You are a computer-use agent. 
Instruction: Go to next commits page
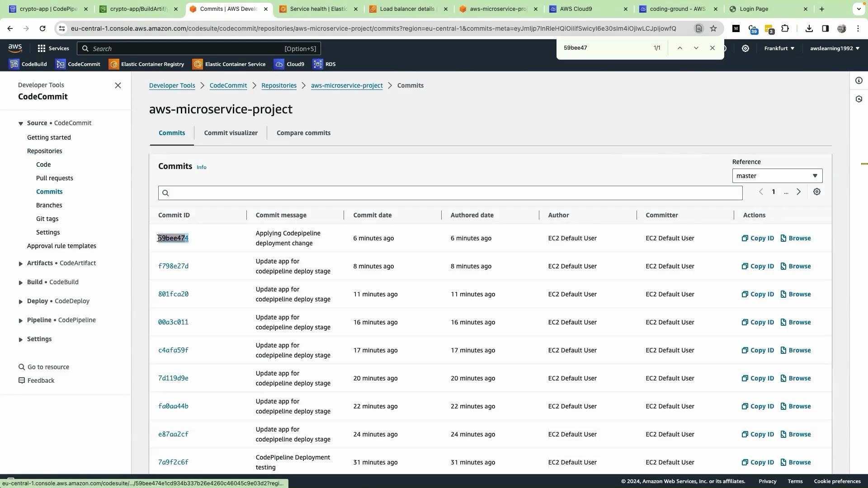pos(799,192)
